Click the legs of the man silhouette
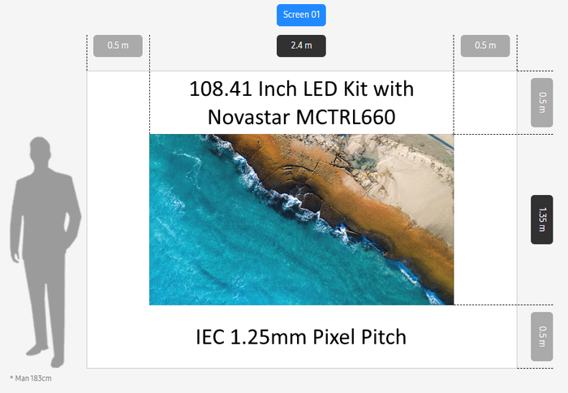The width and height of the screenshot is (568, 393). [45, 325]
